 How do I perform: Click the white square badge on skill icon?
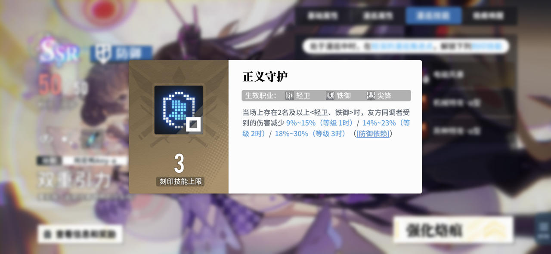point(193,125)
